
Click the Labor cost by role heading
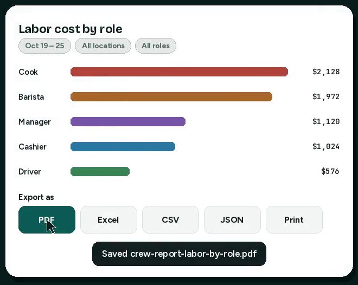[71, 29]
